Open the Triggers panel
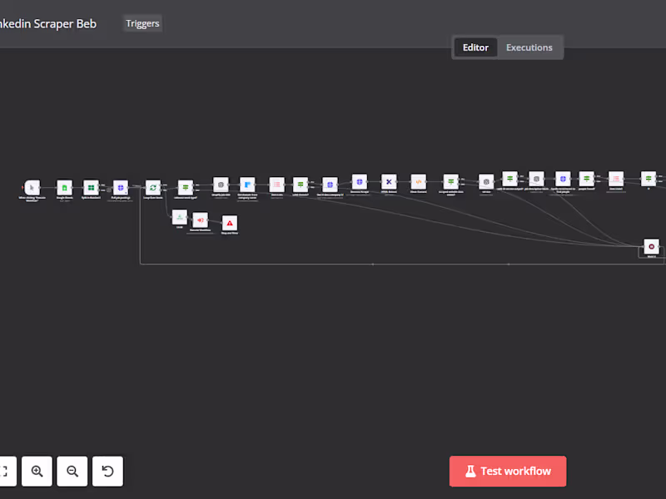This screenshot has height=499, width=666. (x=142, y=23)
